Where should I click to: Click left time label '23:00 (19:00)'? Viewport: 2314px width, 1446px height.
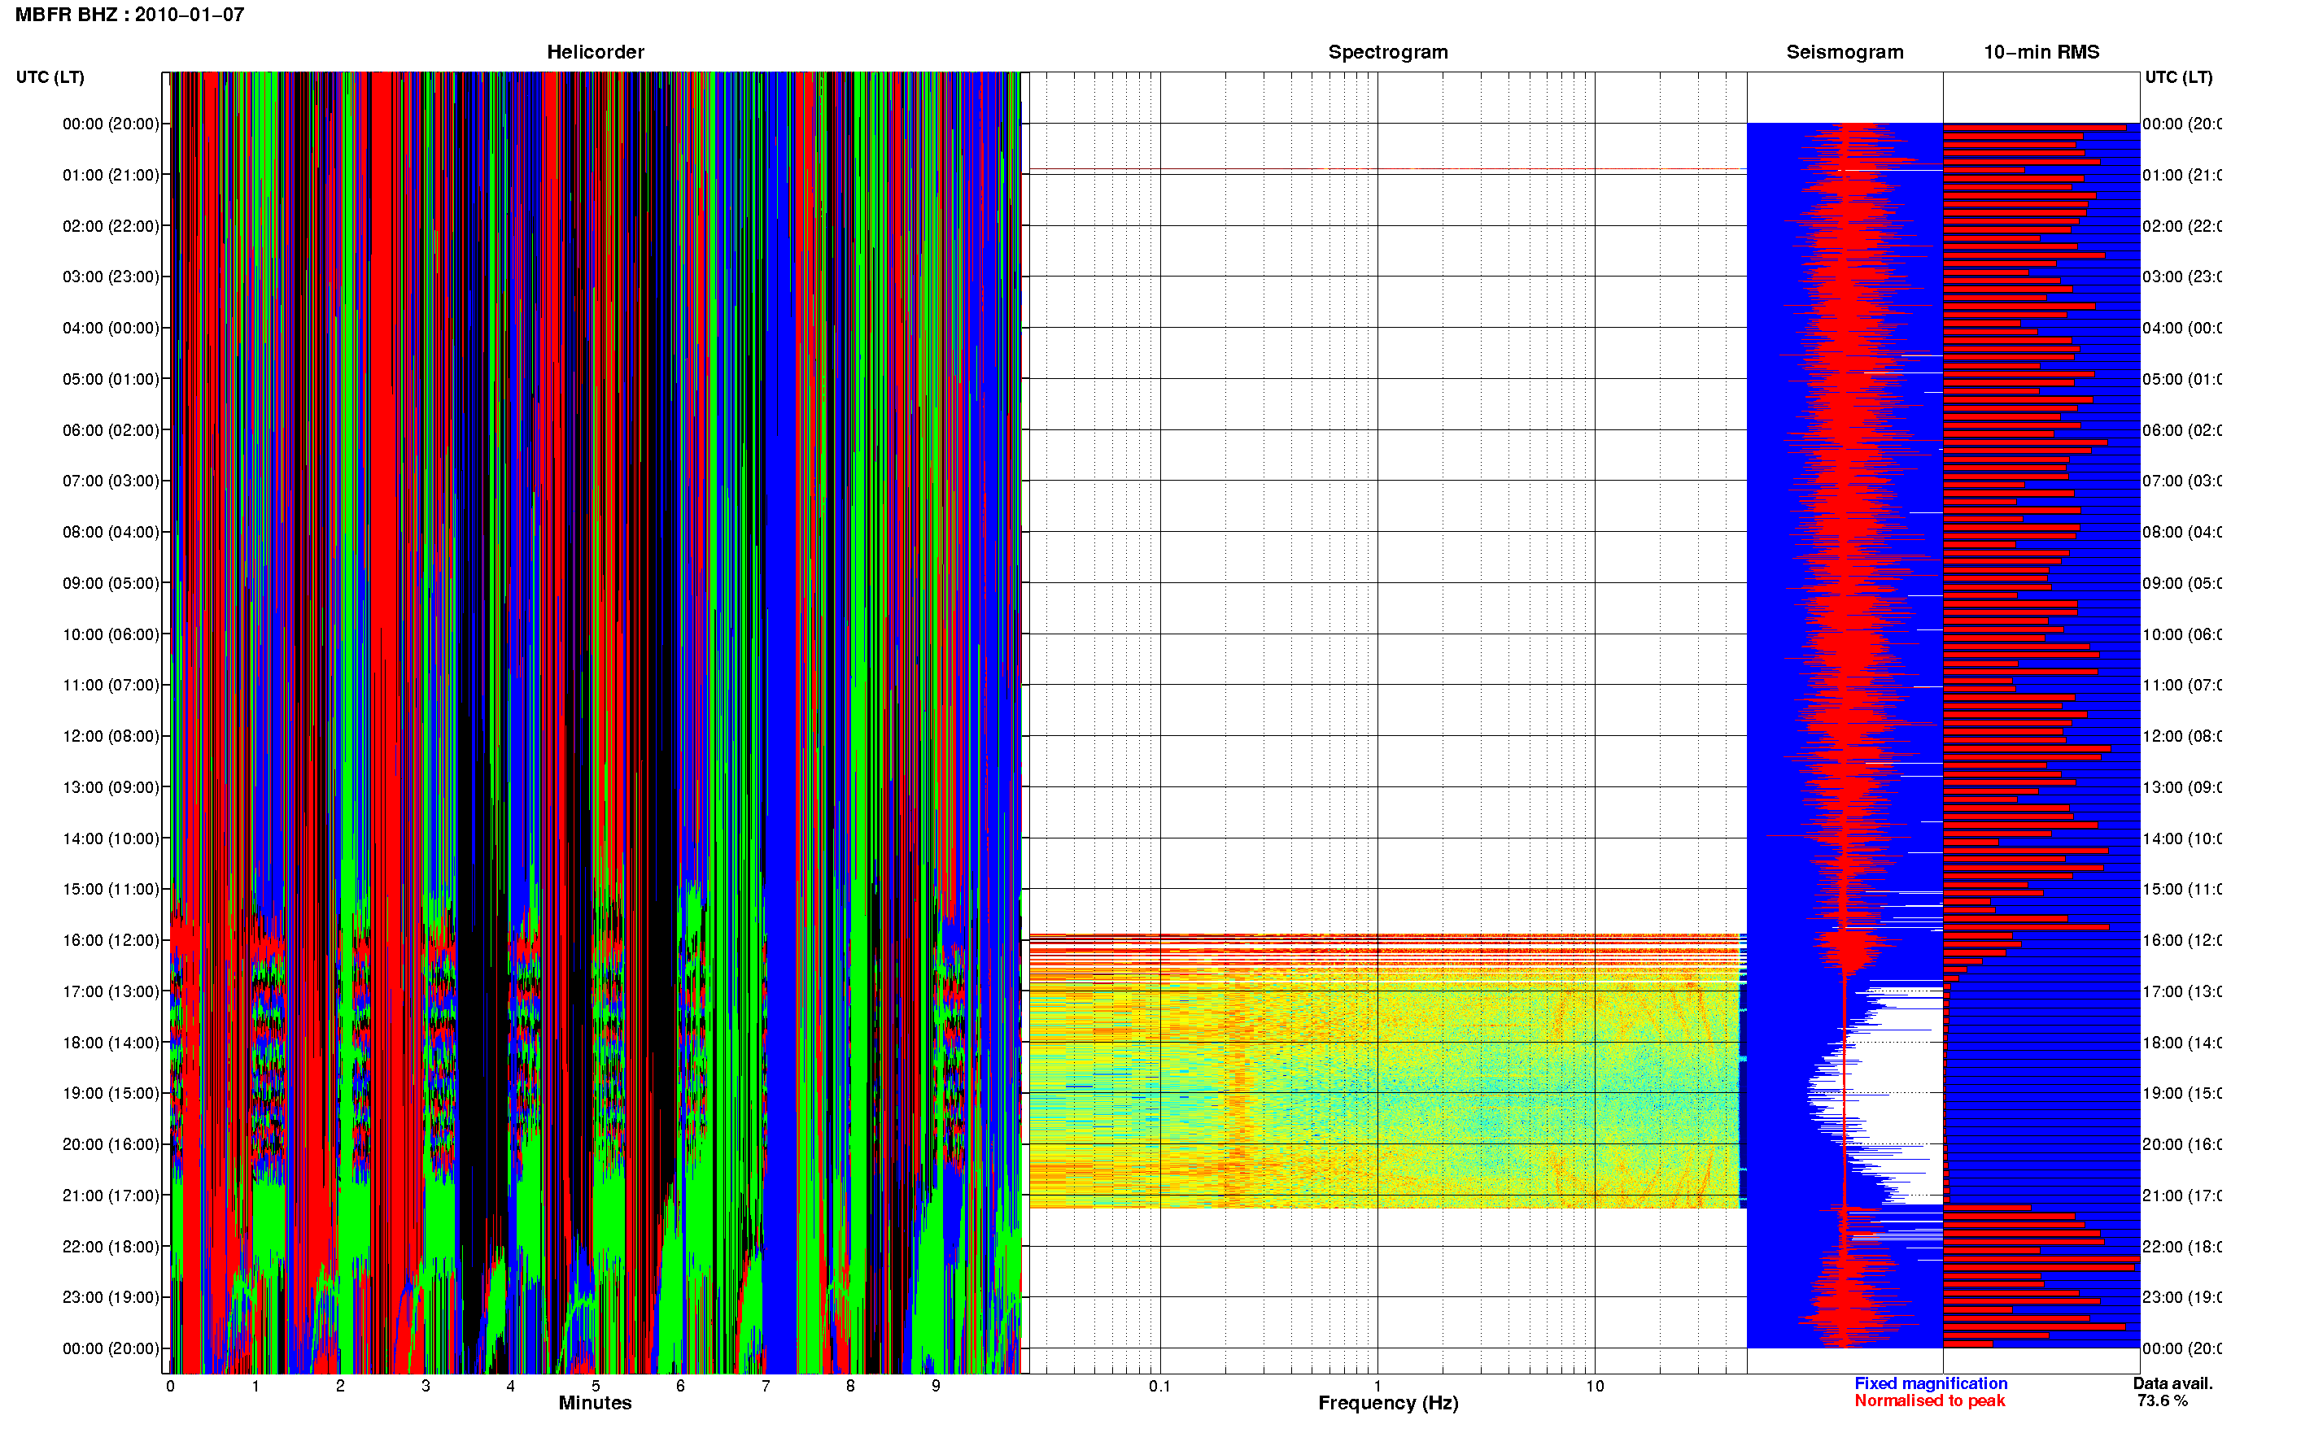tap(111, 1297)
